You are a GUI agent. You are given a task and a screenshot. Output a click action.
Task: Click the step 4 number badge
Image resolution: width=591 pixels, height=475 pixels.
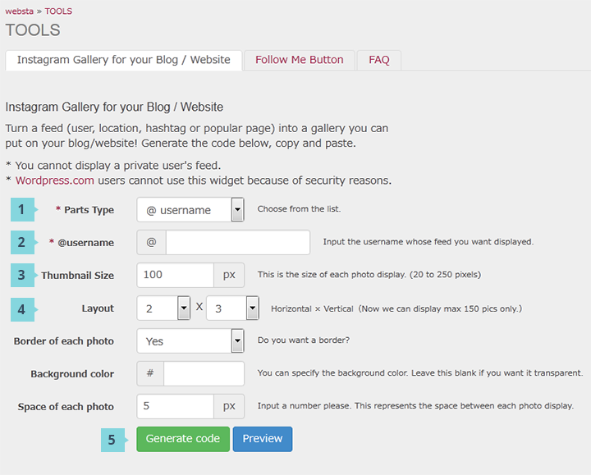tap(23, 309)
